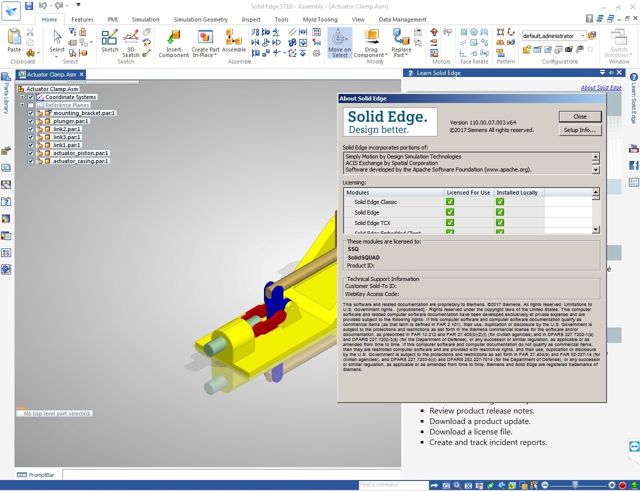Open the Drag Component dropdown arrow
The height and width of the screenshot is (491, 640).
pos(386,55)
